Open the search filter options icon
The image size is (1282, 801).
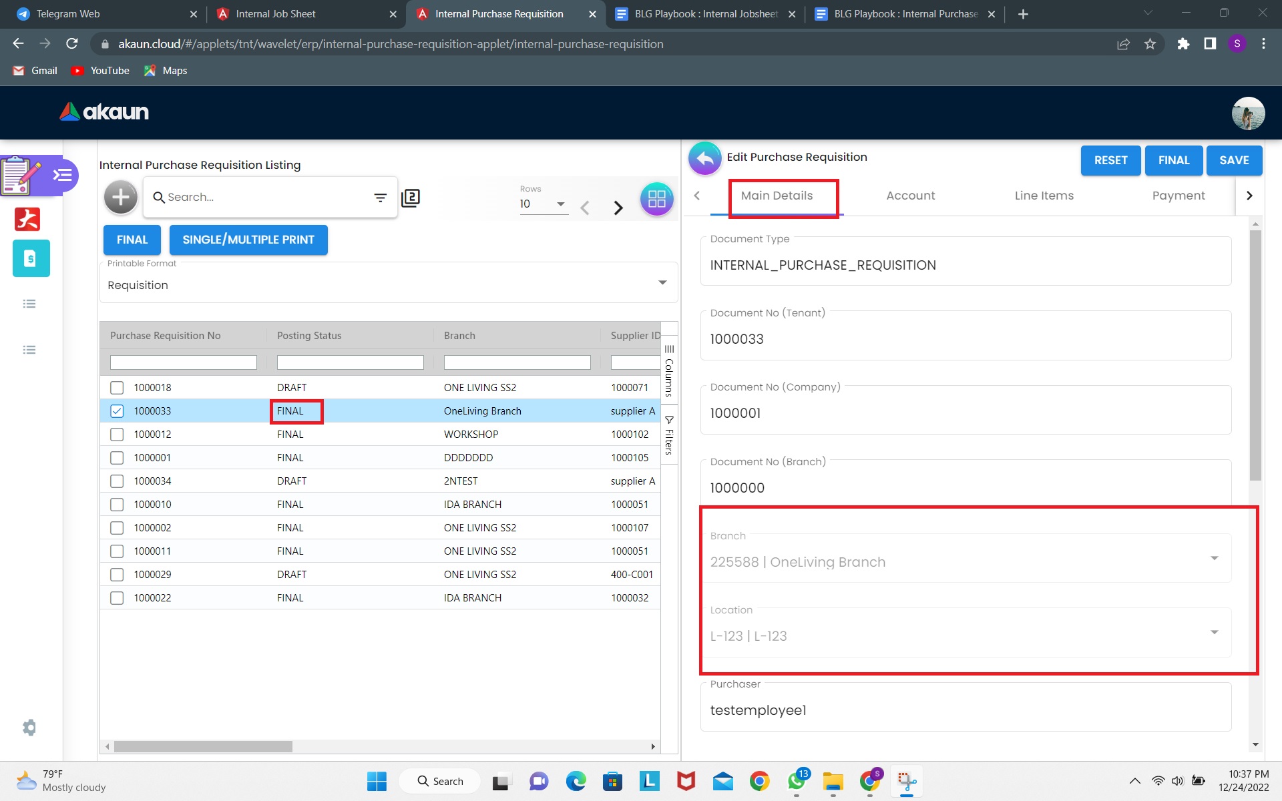(380, 198)
